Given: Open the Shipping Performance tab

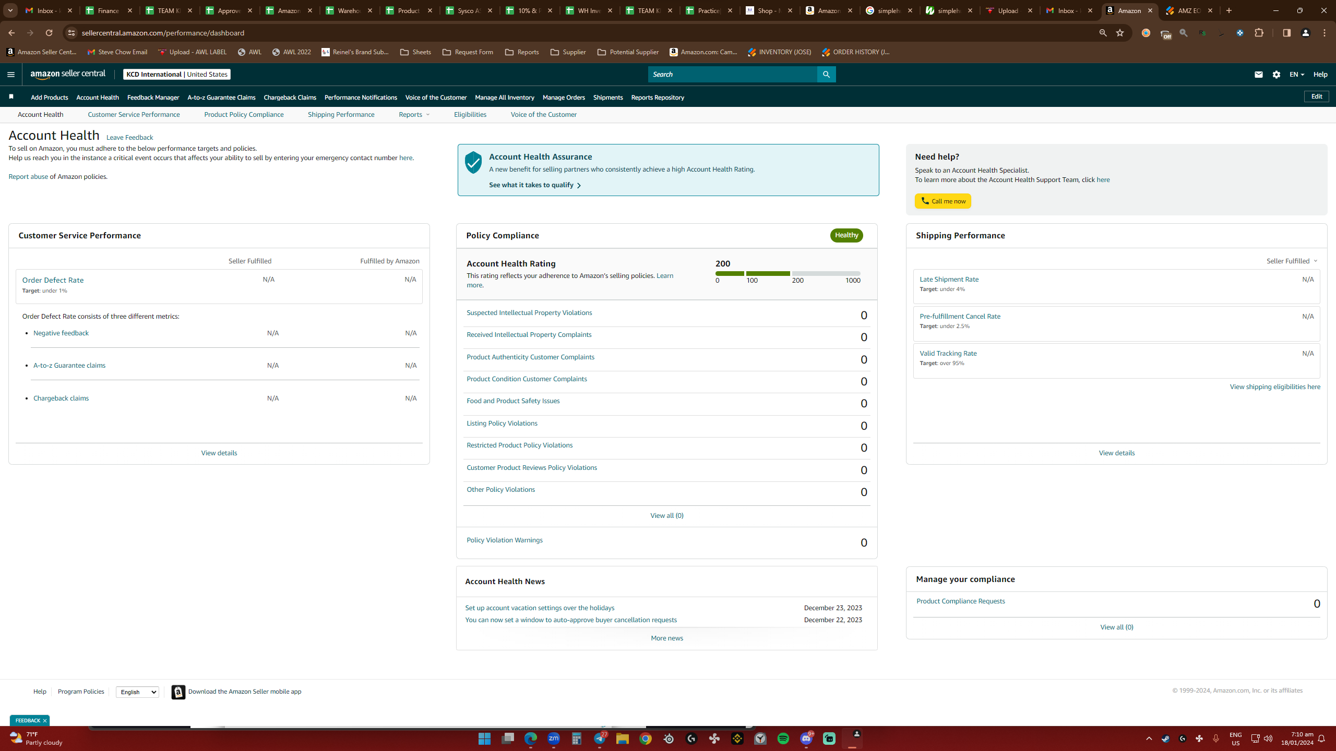Looking at the screenshot, I should (341, 115).
